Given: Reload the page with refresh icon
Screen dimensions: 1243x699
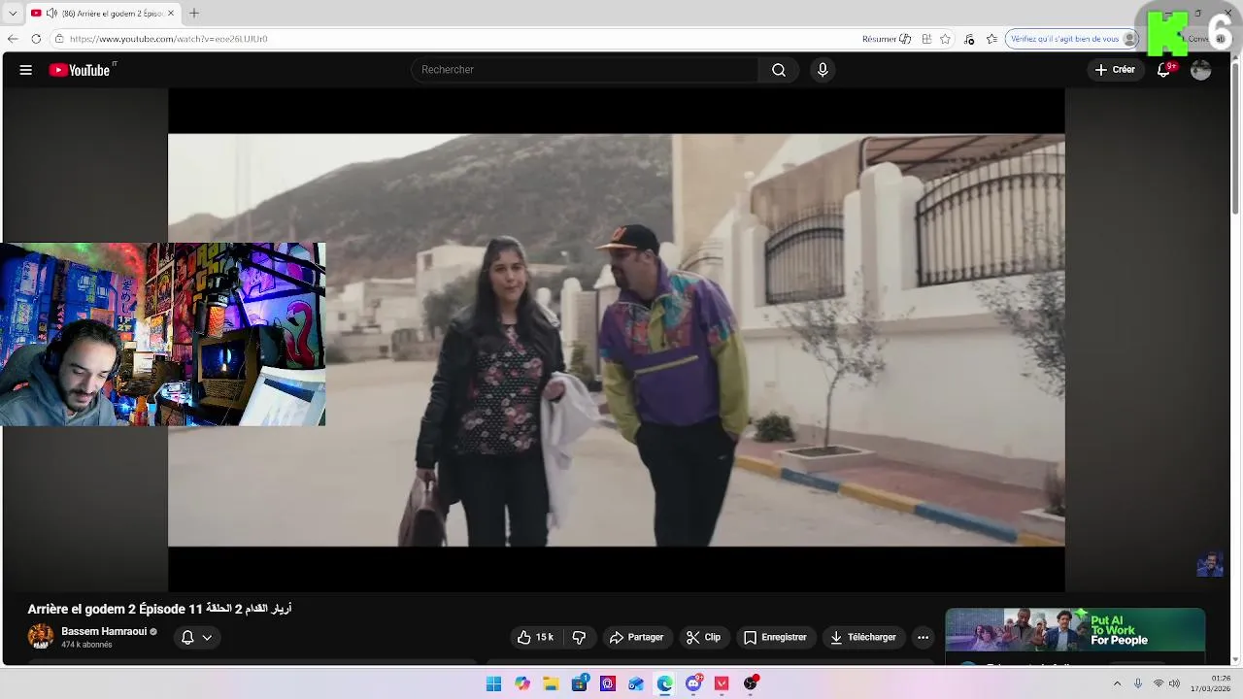Looking at the screenshot, I should click(36, 39).
